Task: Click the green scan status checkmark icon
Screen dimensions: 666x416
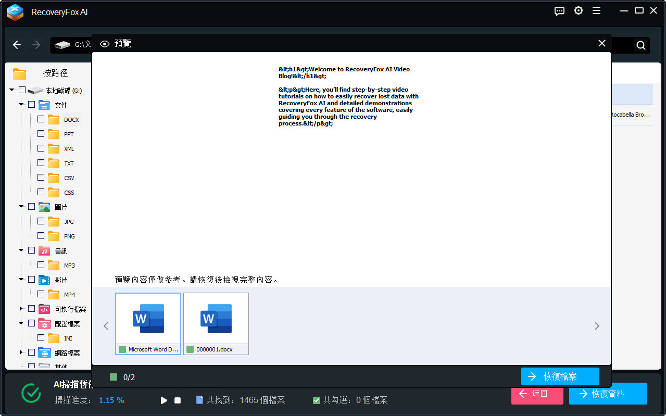Action: 31,394
